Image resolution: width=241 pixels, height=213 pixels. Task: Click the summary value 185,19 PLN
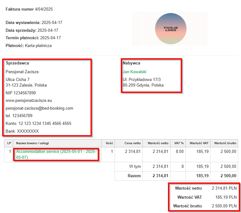tap(226, 197)
